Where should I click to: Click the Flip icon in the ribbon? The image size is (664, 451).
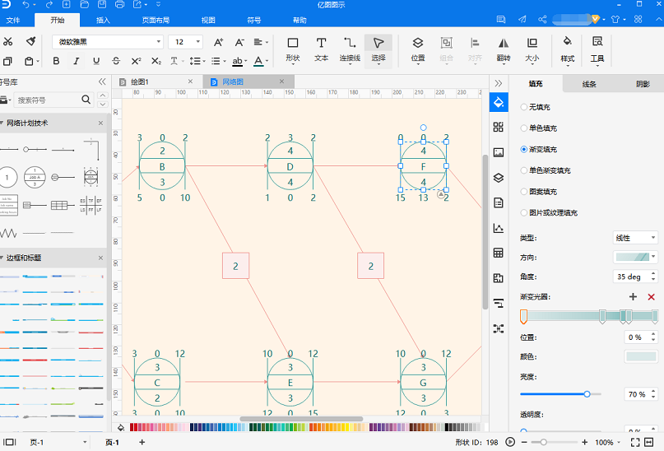coord(503,50)
